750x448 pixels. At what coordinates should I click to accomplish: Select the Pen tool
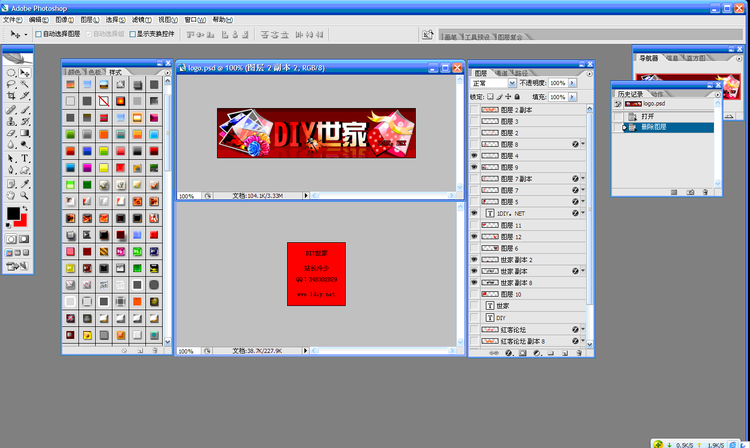coord(10,170)
